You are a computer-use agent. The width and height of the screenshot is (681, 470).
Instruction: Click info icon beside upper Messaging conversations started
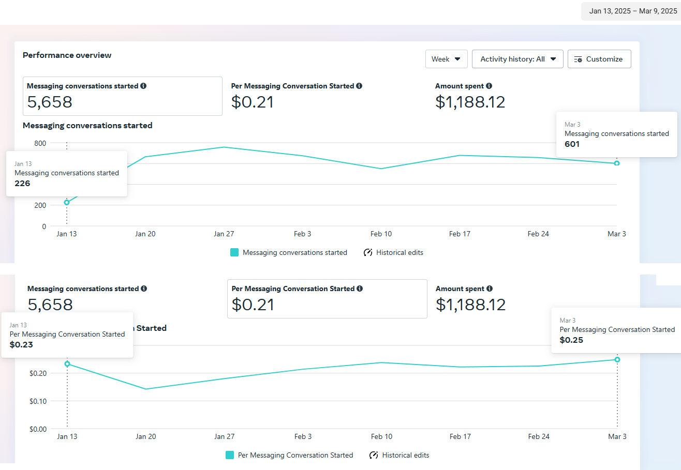coord(143,86)
